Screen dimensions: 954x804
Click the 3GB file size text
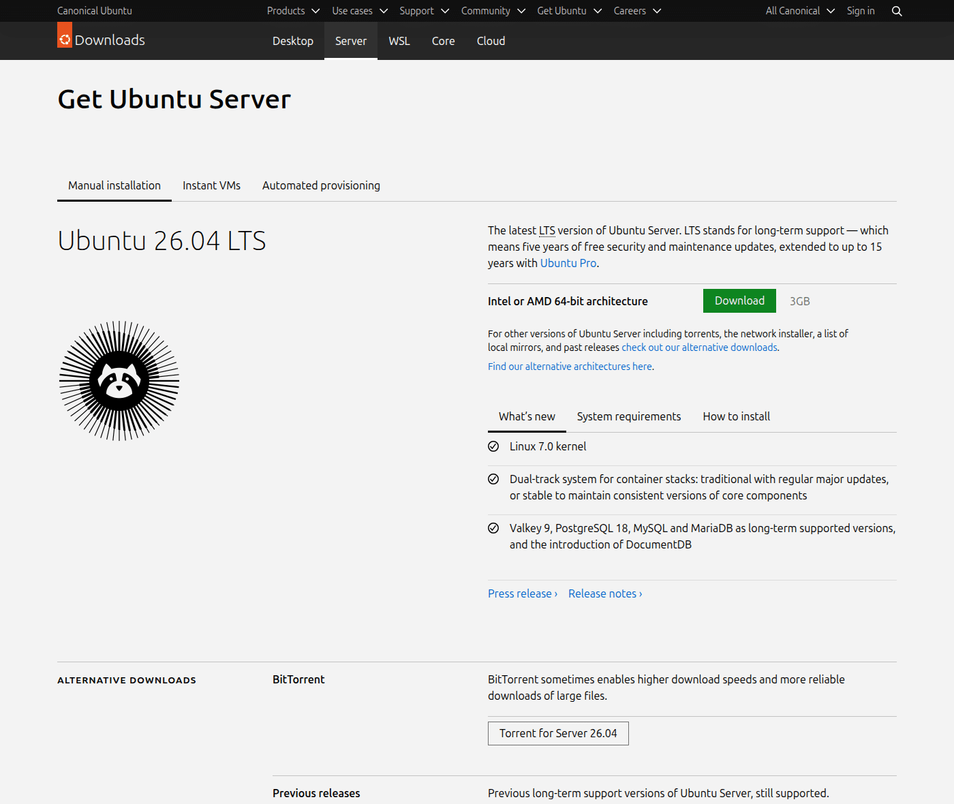pyautogui.click(x=800, y=301)
